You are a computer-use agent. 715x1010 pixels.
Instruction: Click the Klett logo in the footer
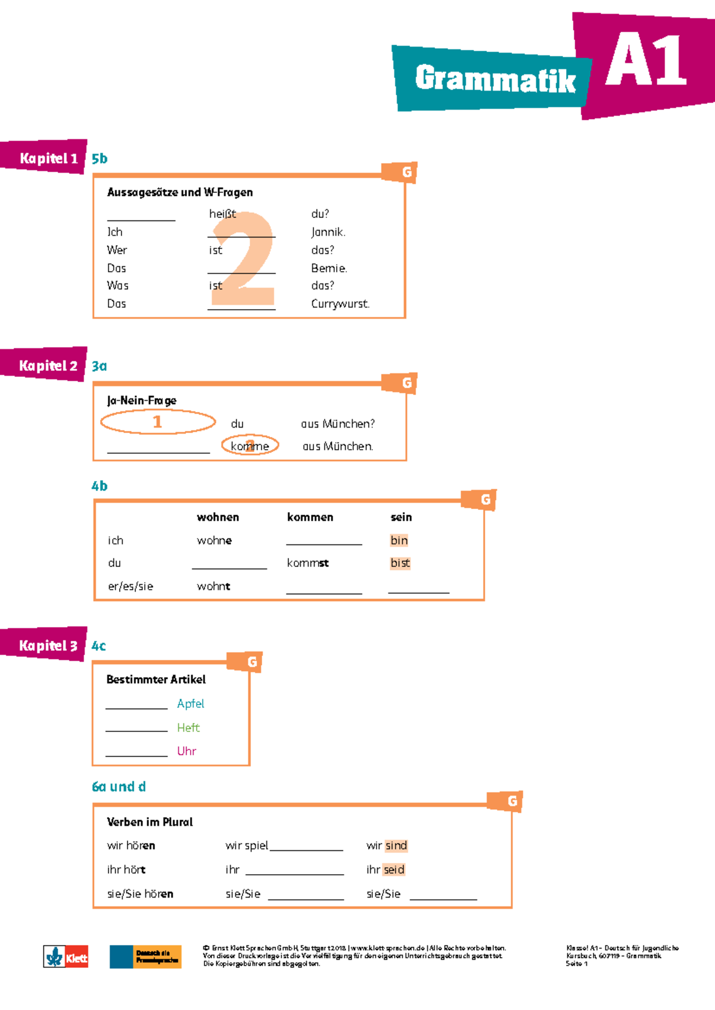tap(66, 956)
